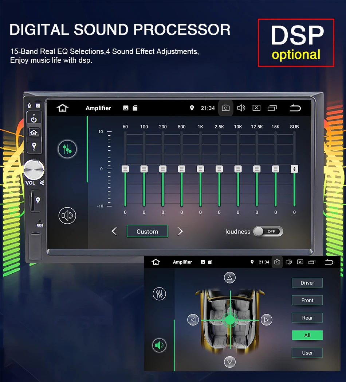The width and height of the screenshot is (346, 382).
Task: Tap the location pin icon in lower inset screen
Action: click(x=252, y=262)
